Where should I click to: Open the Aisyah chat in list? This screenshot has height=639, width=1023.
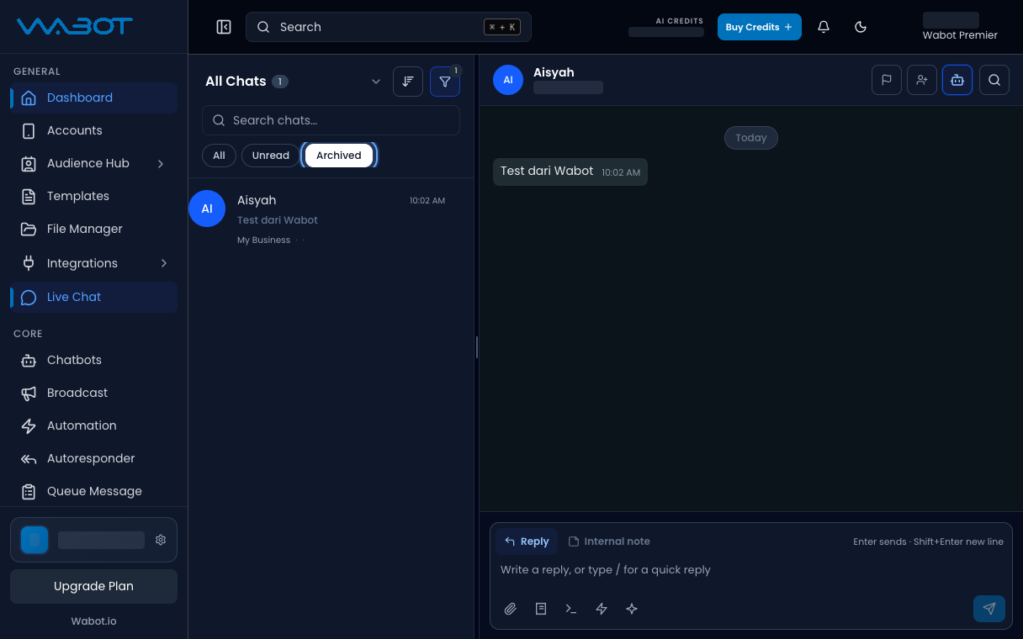click(x=331, y=219)
